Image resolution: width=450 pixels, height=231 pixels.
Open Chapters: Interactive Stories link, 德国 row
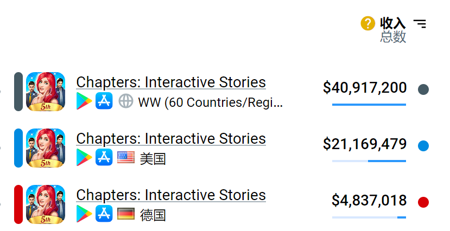point(171,195)
